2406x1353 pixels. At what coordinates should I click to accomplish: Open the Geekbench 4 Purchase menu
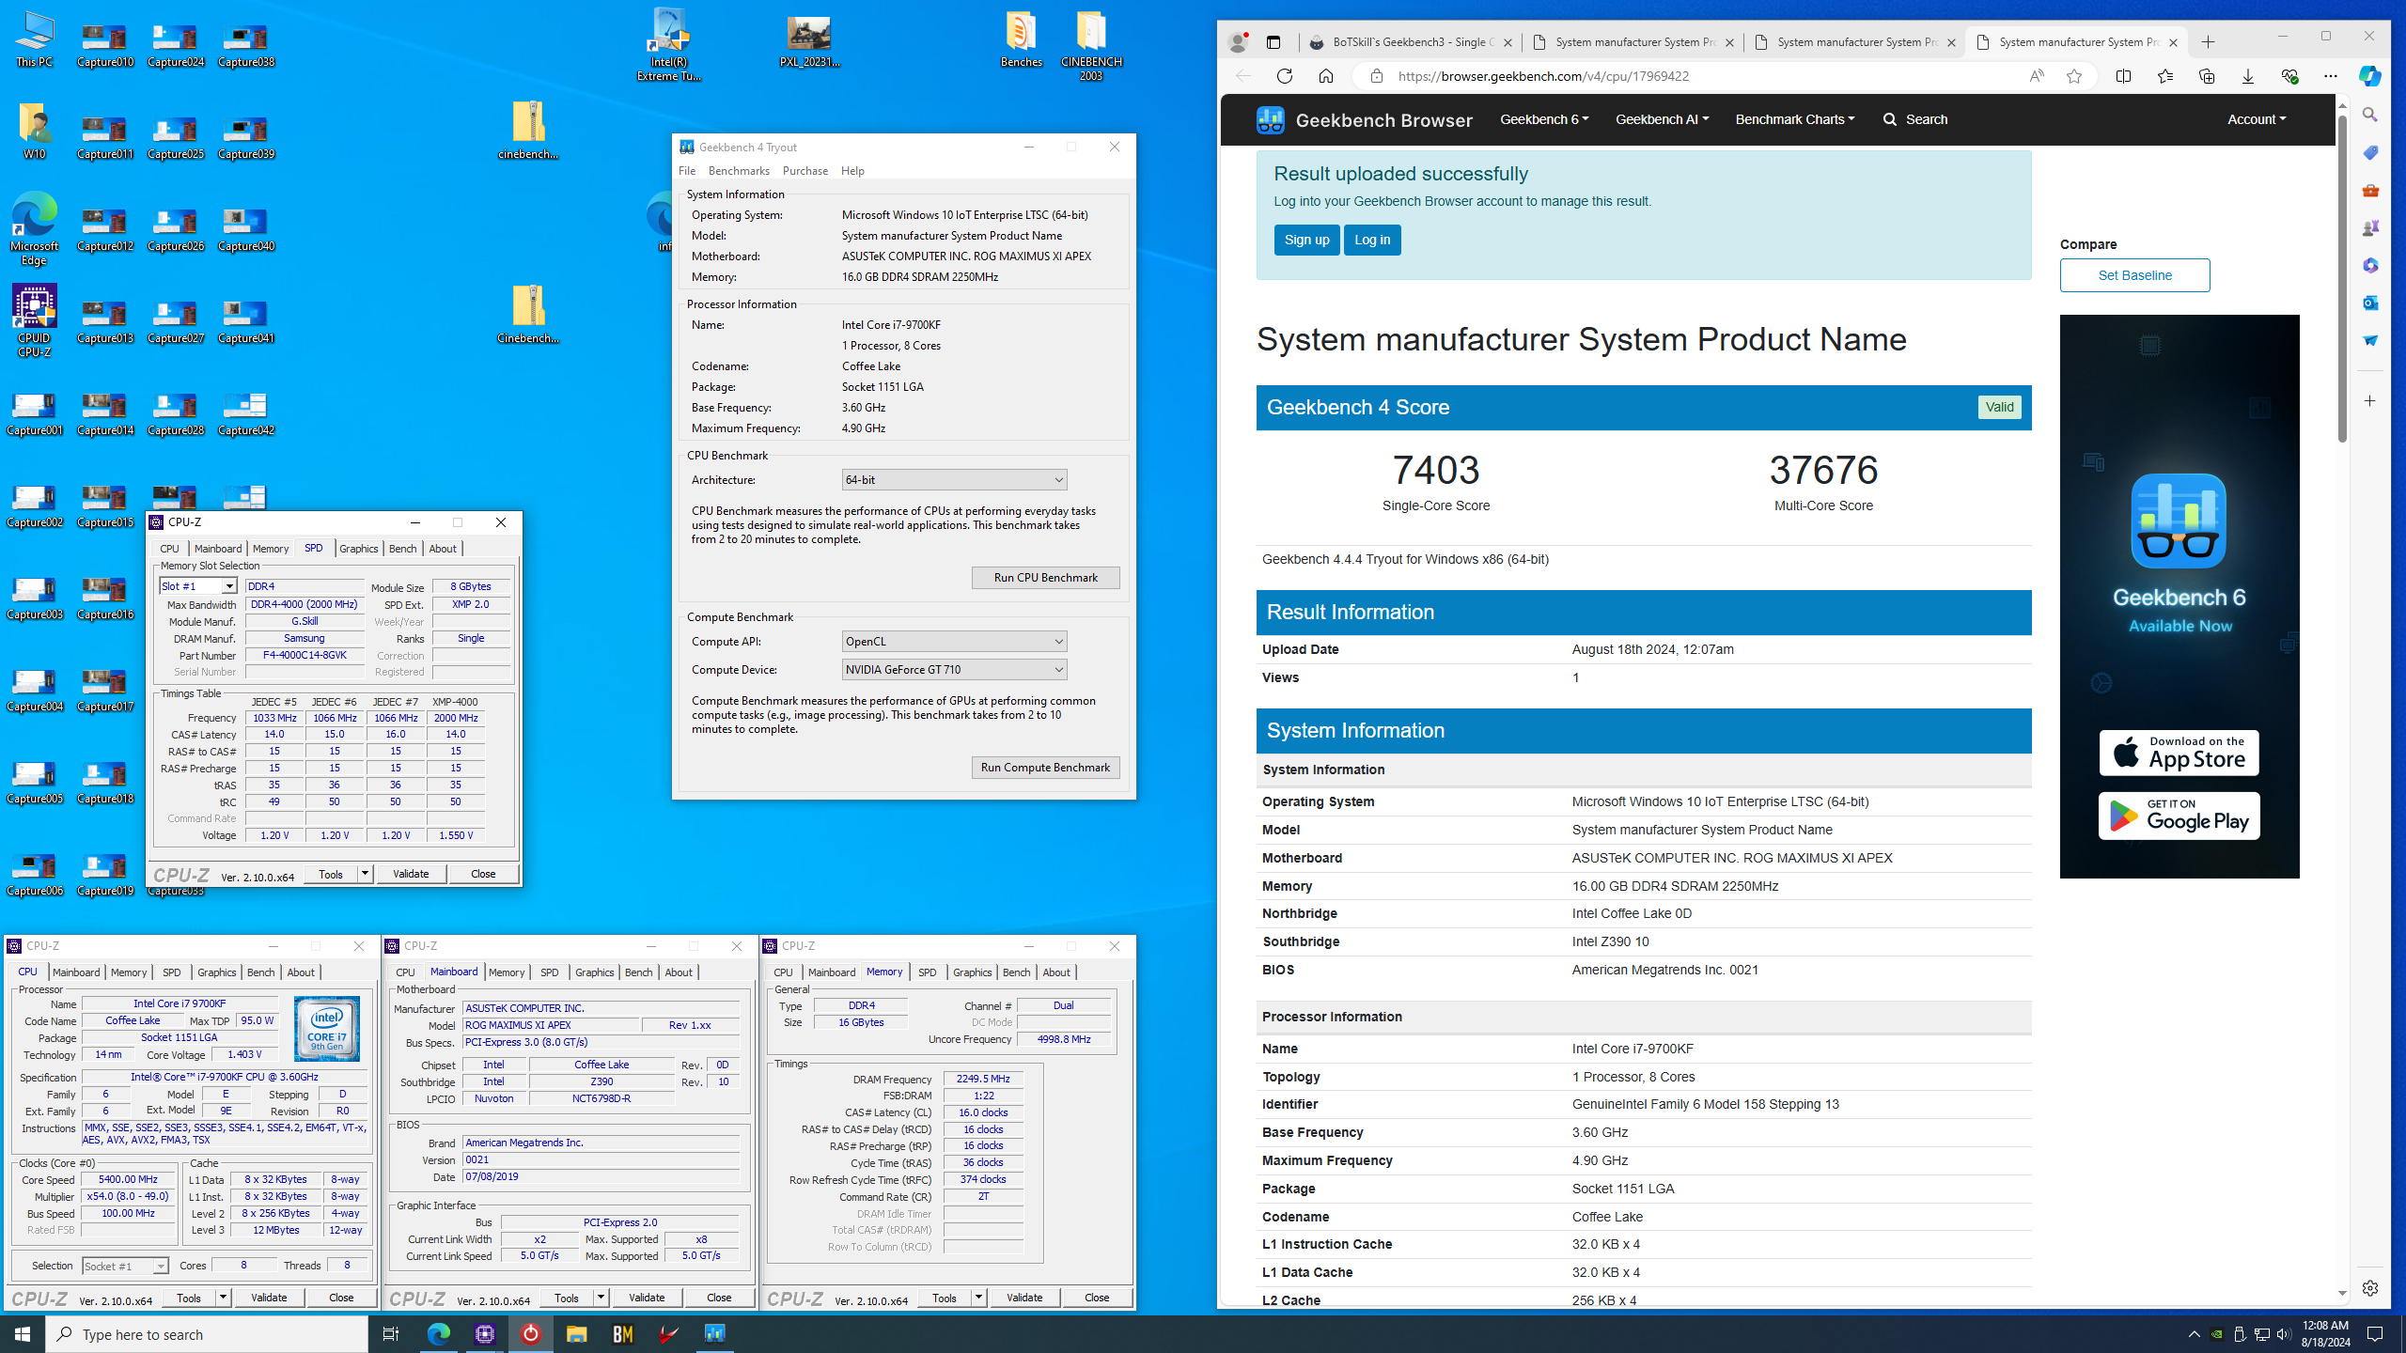pyautogui.click(x=805, y=171)
